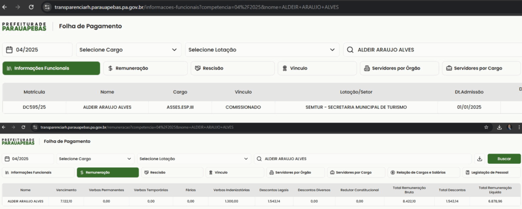This screenshot has width=522, height=209.
Task: Click the Cargo column header in results table
Action: coord(180,92)
